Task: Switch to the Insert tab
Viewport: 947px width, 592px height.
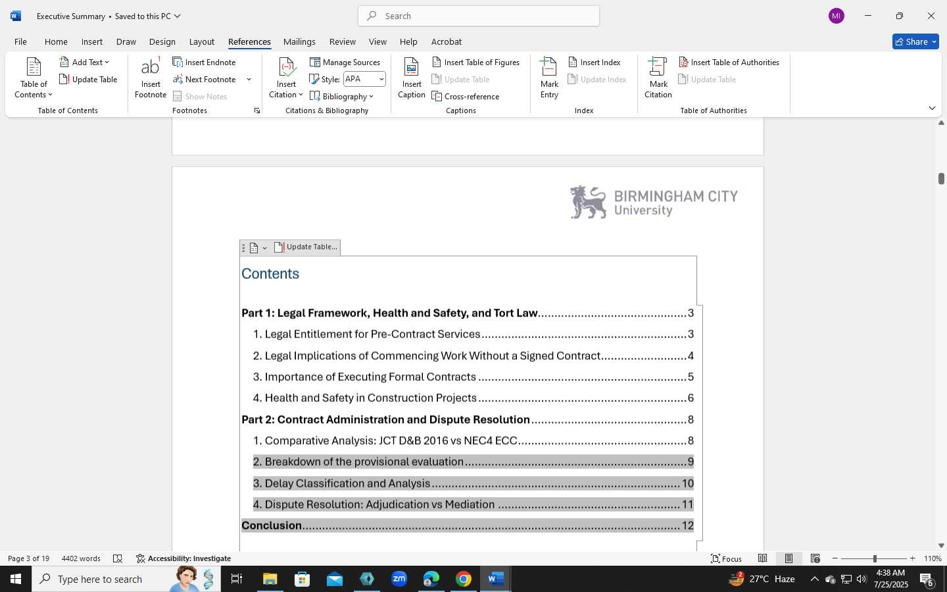Action: pyautogui.click(x=92, y=41)
